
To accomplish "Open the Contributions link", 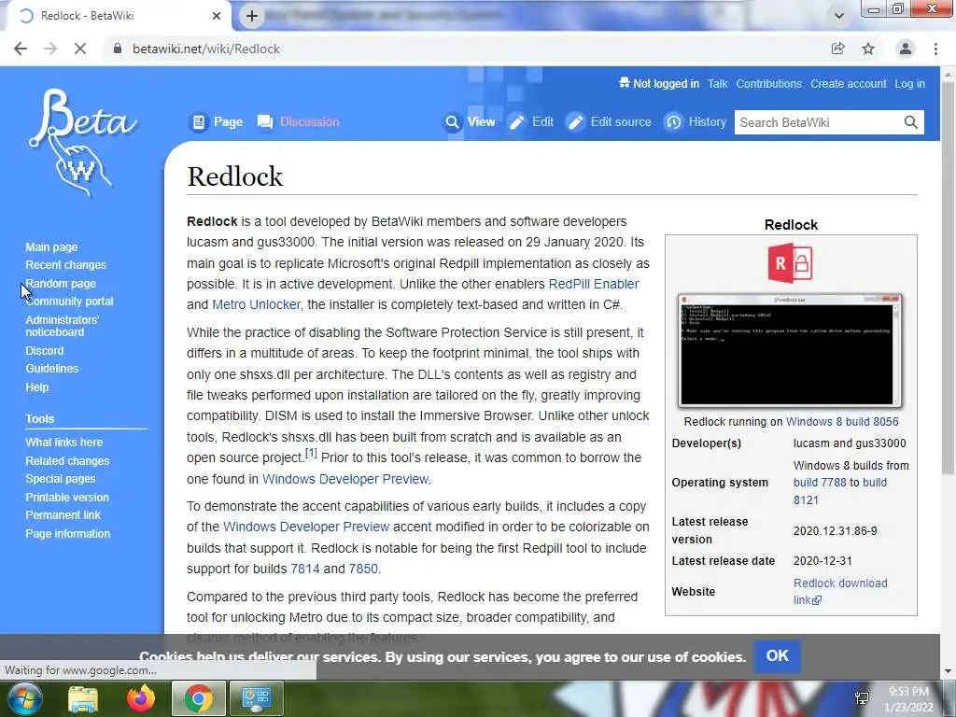I will [x=769, y=84].
